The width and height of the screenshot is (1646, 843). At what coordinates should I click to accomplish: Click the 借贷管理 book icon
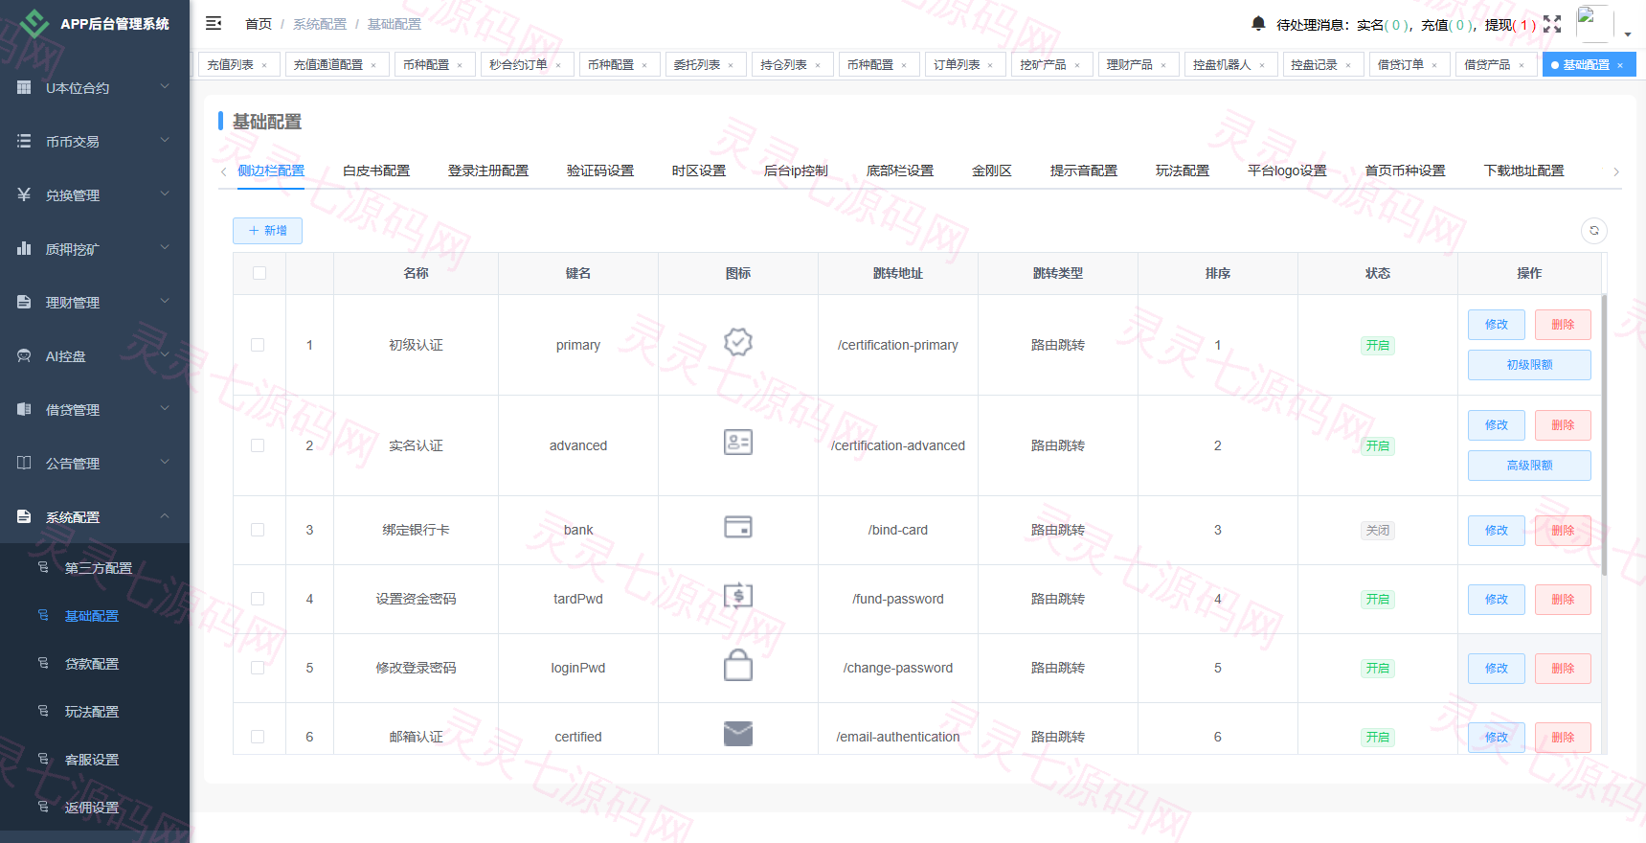[x=24, y=409]
